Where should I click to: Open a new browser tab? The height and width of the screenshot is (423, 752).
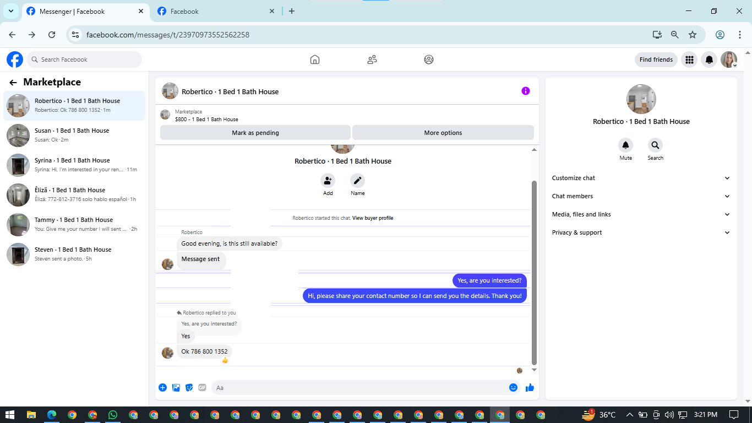[x=292, y=11]
